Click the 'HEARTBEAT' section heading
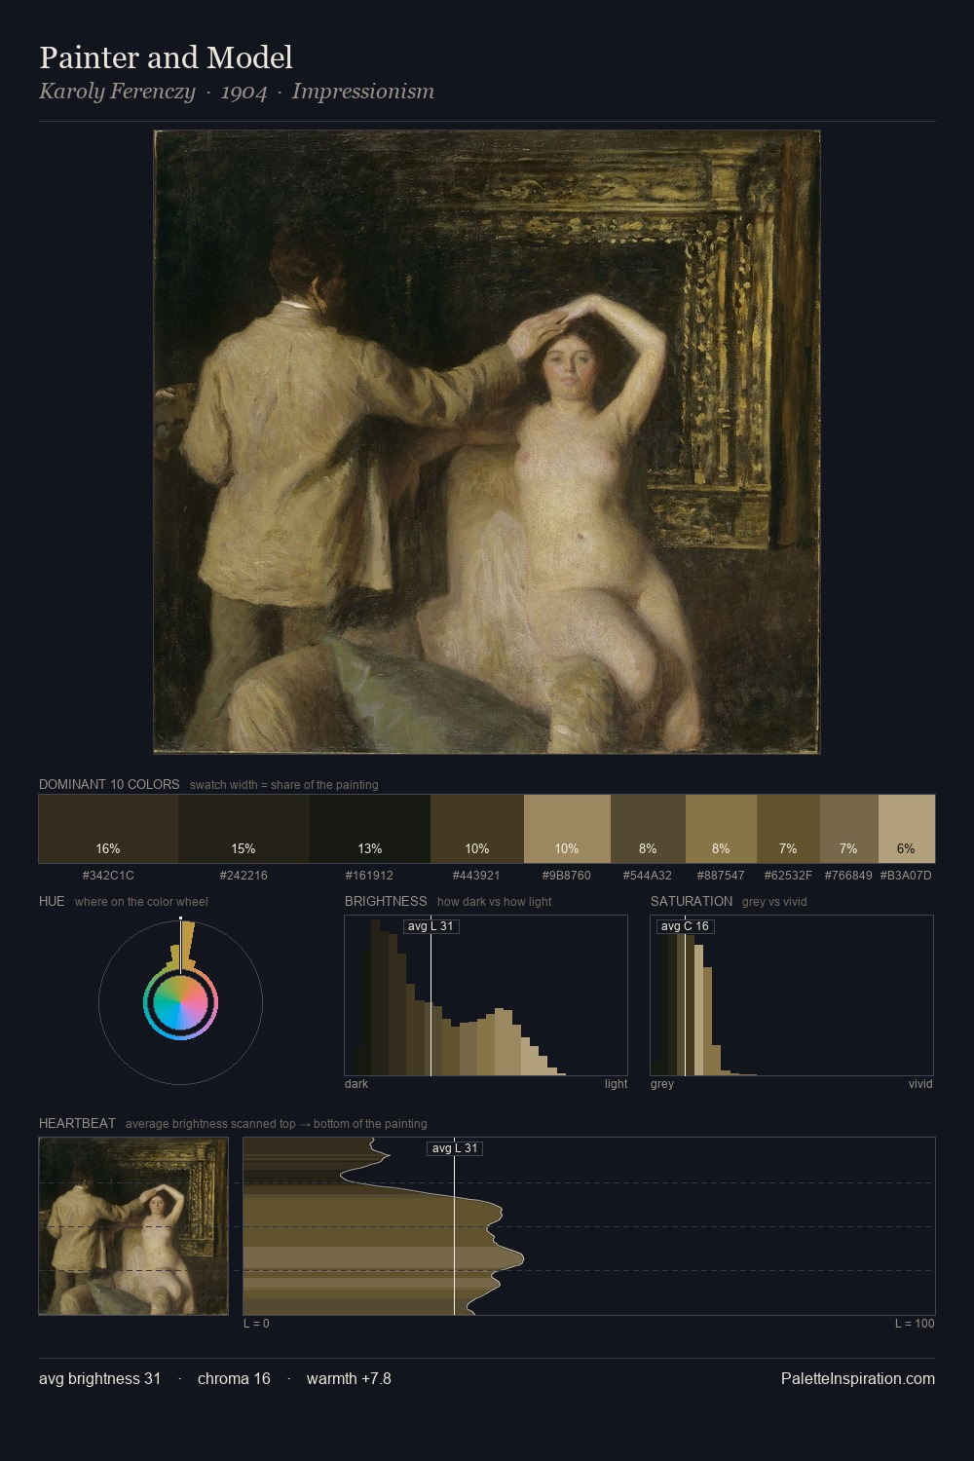This screenshot has width=974, height=1461. (77, 1123)
